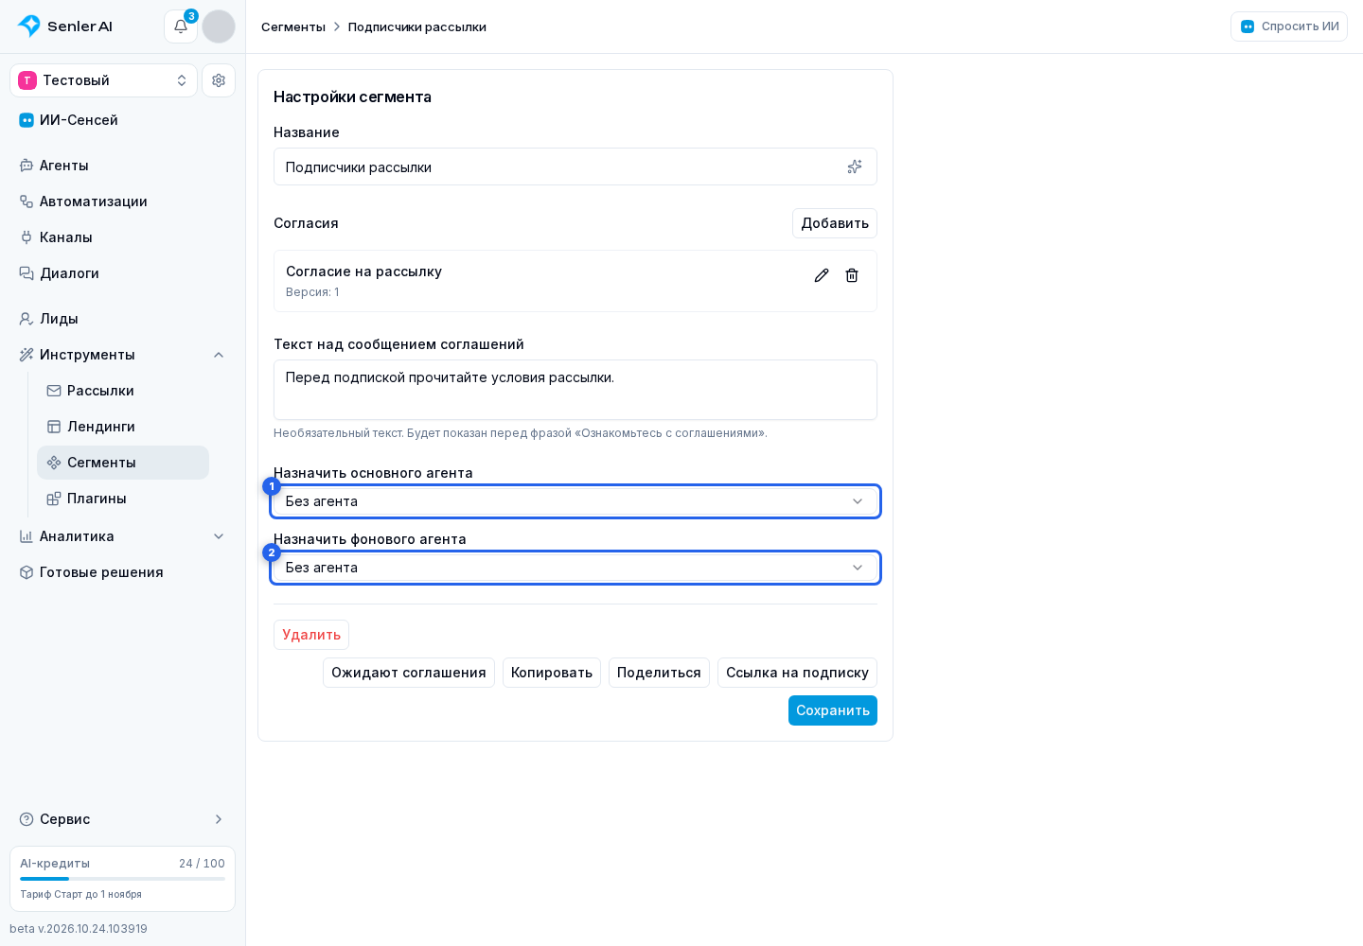Open Рассылки tool
The width and height of the screenshot is (1363, 946).
coord(123,391)
